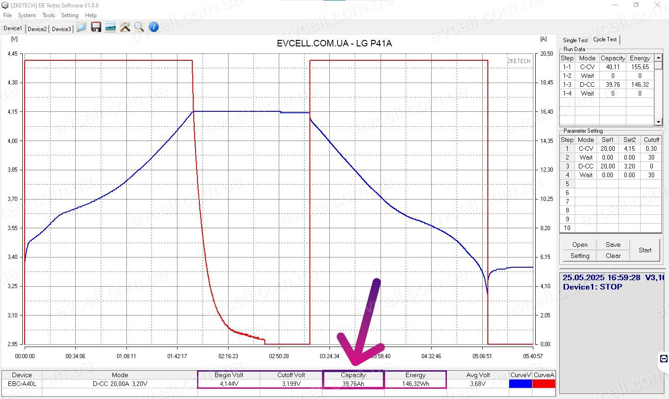The height and width of the screenshot is (399, 669).
Task: Click the Capacity column header in Run Data
Action: [x=613, y=58]
